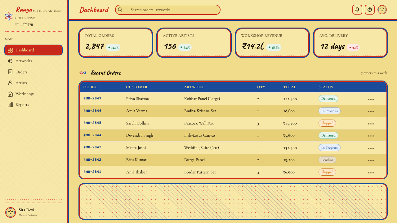Open order link #MH-2846
The width and height of the screenshot is (397, 223).
pos(92,111)
